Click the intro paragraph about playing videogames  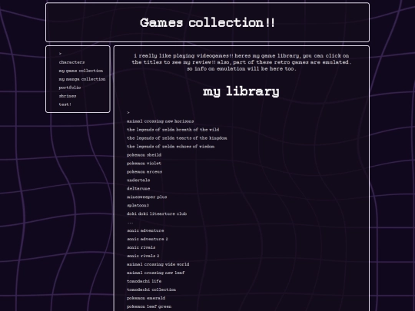pyautogui.click(x=241, y=62)
